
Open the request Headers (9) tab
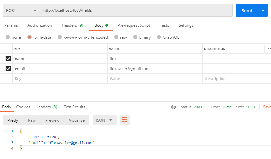point(72,25)
